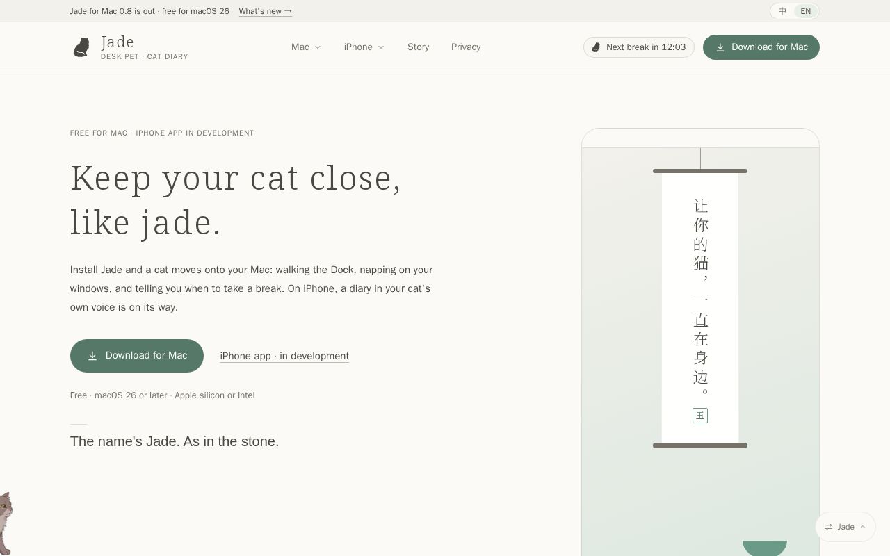Click "FREE FOR MAC · IPHONE APP IN DEVELOPMENT" label
This screenshot has width=890, height=556.
(162, 133)
